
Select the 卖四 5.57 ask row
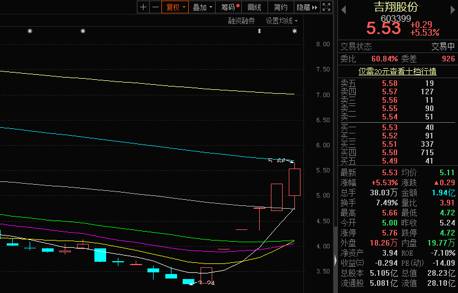coord(398,92)
